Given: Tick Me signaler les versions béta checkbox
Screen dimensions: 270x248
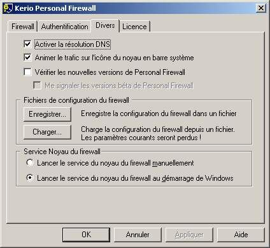Looking at the screenshot, I should pos(37,86).
